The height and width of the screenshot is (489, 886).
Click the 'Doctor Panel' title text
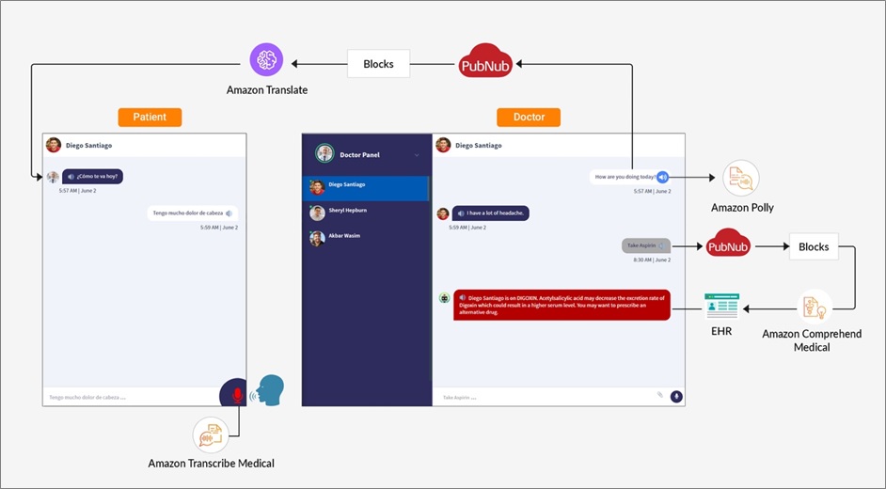point(359,155)
